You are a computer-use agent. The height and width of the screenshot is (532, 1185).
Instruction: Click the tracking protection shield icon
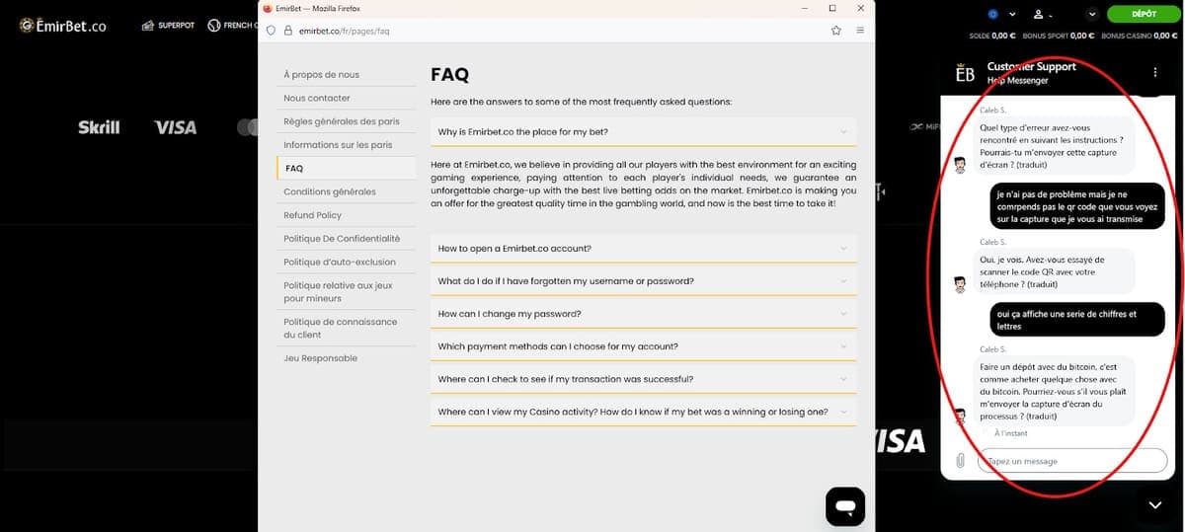pyautogui.click(x=272, y=31)
